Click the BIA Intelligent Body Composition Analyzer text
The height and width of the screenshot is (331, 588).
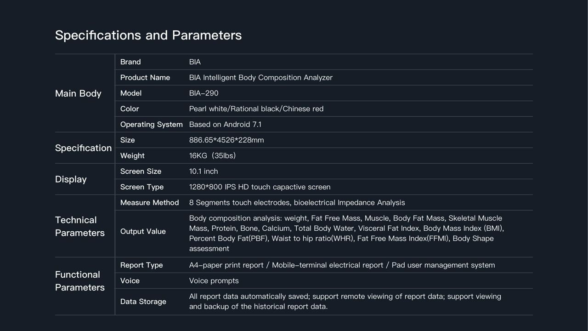tap(260, 78)
